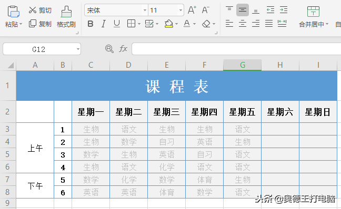Open the font size dropdown arrow
This screenshot has height=209, width=341.
pos(180,10)
